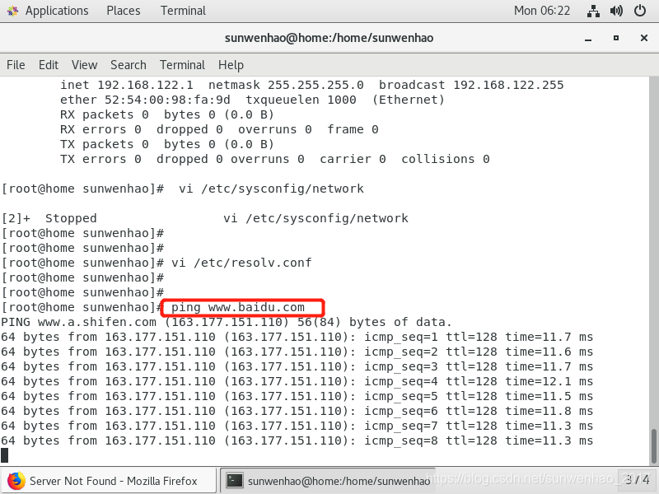Click the icmp_seq=4 time=12.1 ms line
The height and width of the screenshot is (494, 659).
coord(297,381)
